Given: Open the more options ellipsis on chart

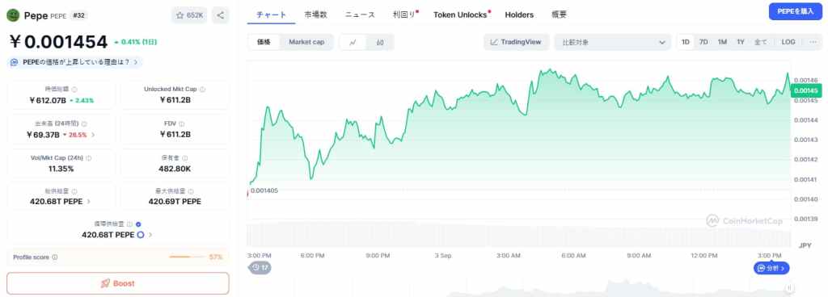Looking at the screenshot, I should coord(812,42).
